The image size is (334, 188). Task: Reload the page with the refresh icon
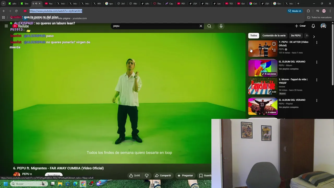tap(16, 11)
